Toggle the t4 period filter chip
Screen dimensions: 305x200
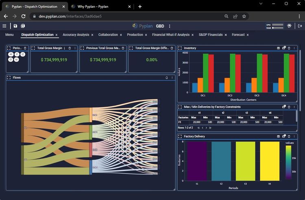tap(16, 59)
